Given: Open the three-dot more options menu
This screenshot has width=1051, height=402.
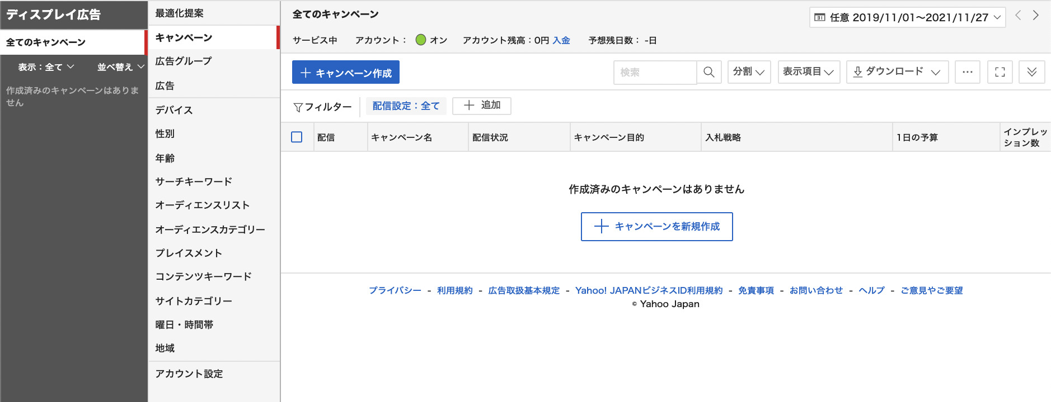Looking at the screenshot, I should pyautogui.click(x=967, y=72).
